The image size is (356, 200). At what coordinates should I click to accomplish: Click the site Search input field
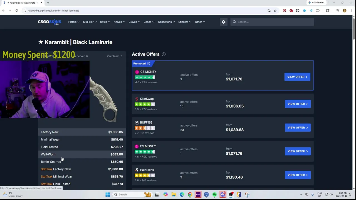(272, 22)
